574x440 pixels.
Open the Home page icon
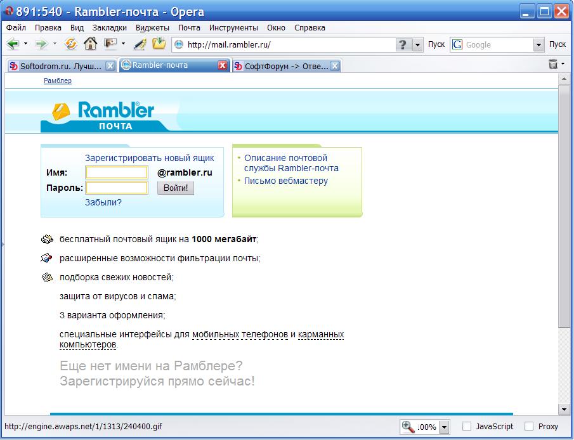point(90,44)
